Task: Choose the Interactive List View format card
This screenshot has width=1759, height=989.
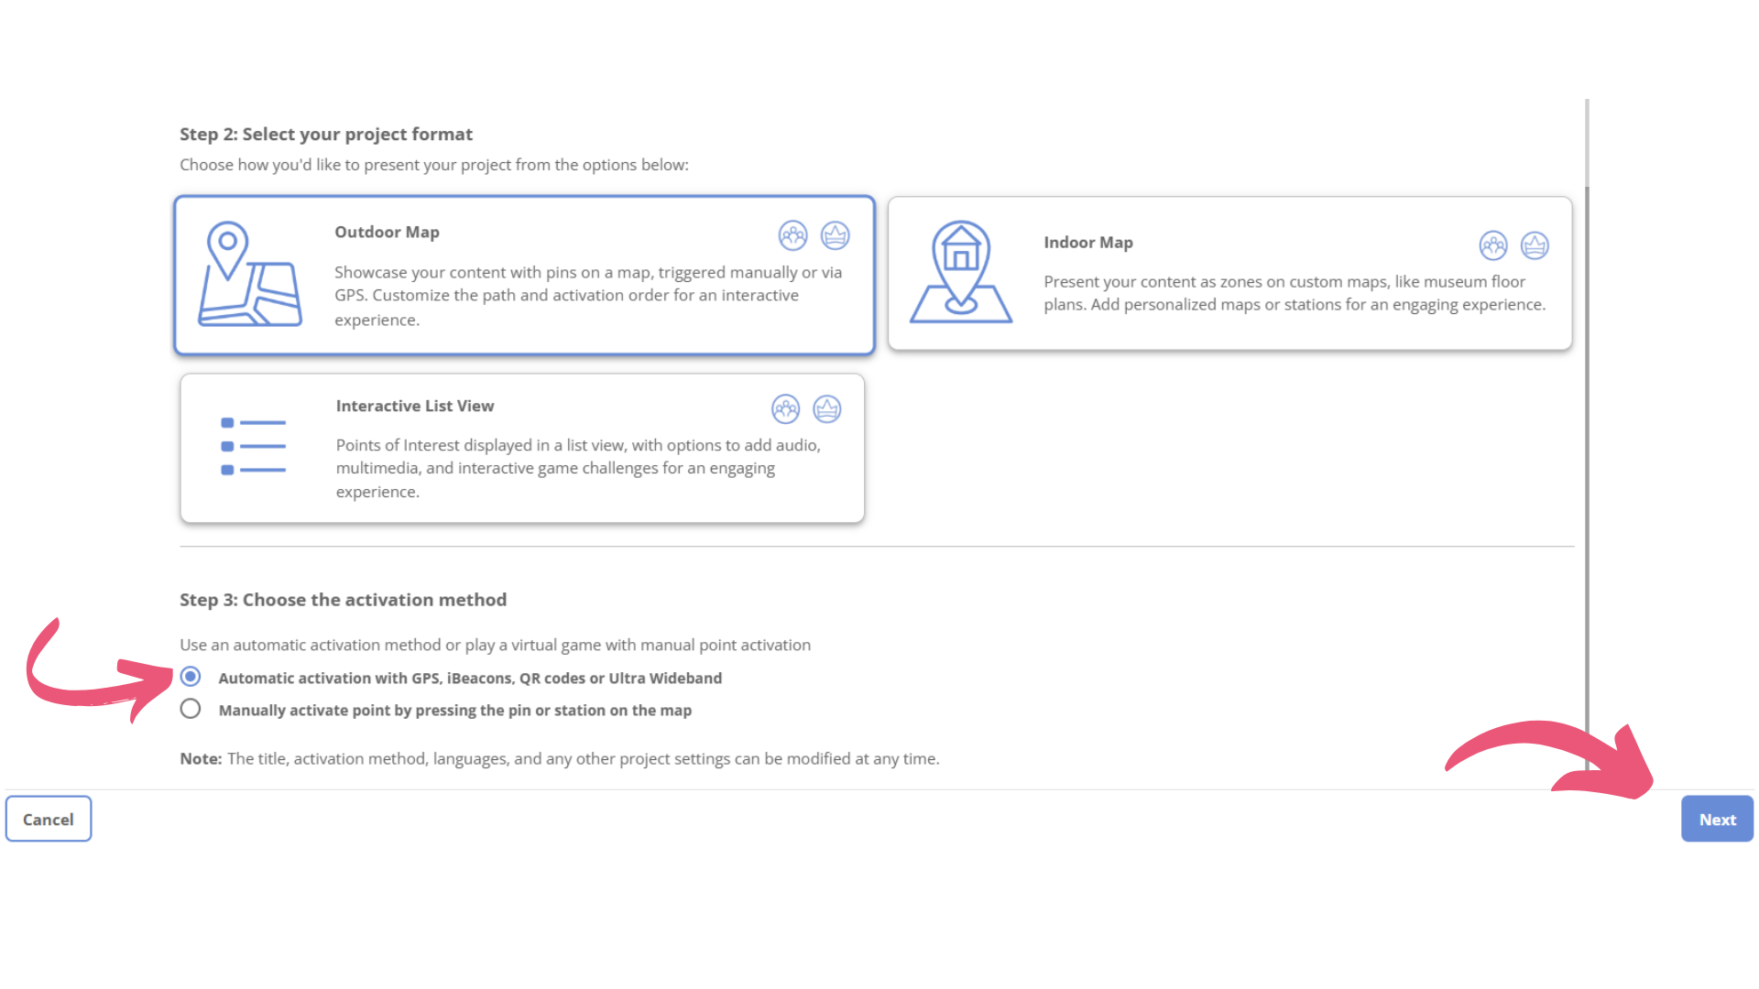Action: click(x=522, y=448)
